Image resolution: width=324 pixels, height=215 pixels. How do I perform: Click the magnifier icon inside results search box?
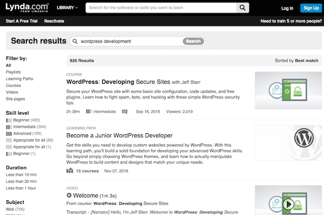click(x=75, y=41)
